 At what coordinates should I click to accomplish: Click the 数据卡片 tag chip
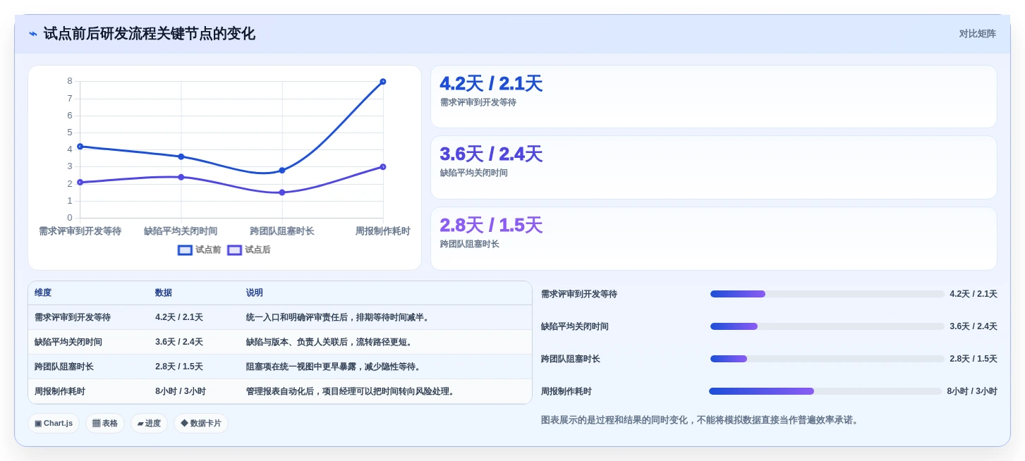tap(201, 424)
